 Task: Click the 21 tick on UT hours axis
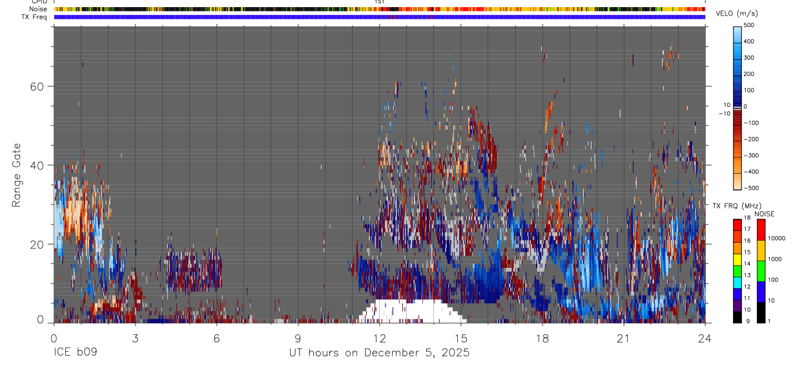(x=624, y=338)
